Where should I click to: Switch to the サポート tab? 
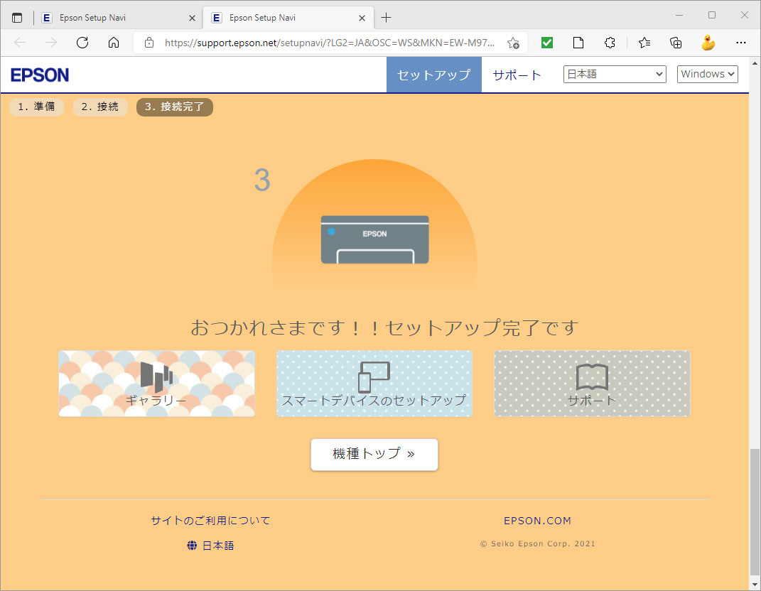517,75
